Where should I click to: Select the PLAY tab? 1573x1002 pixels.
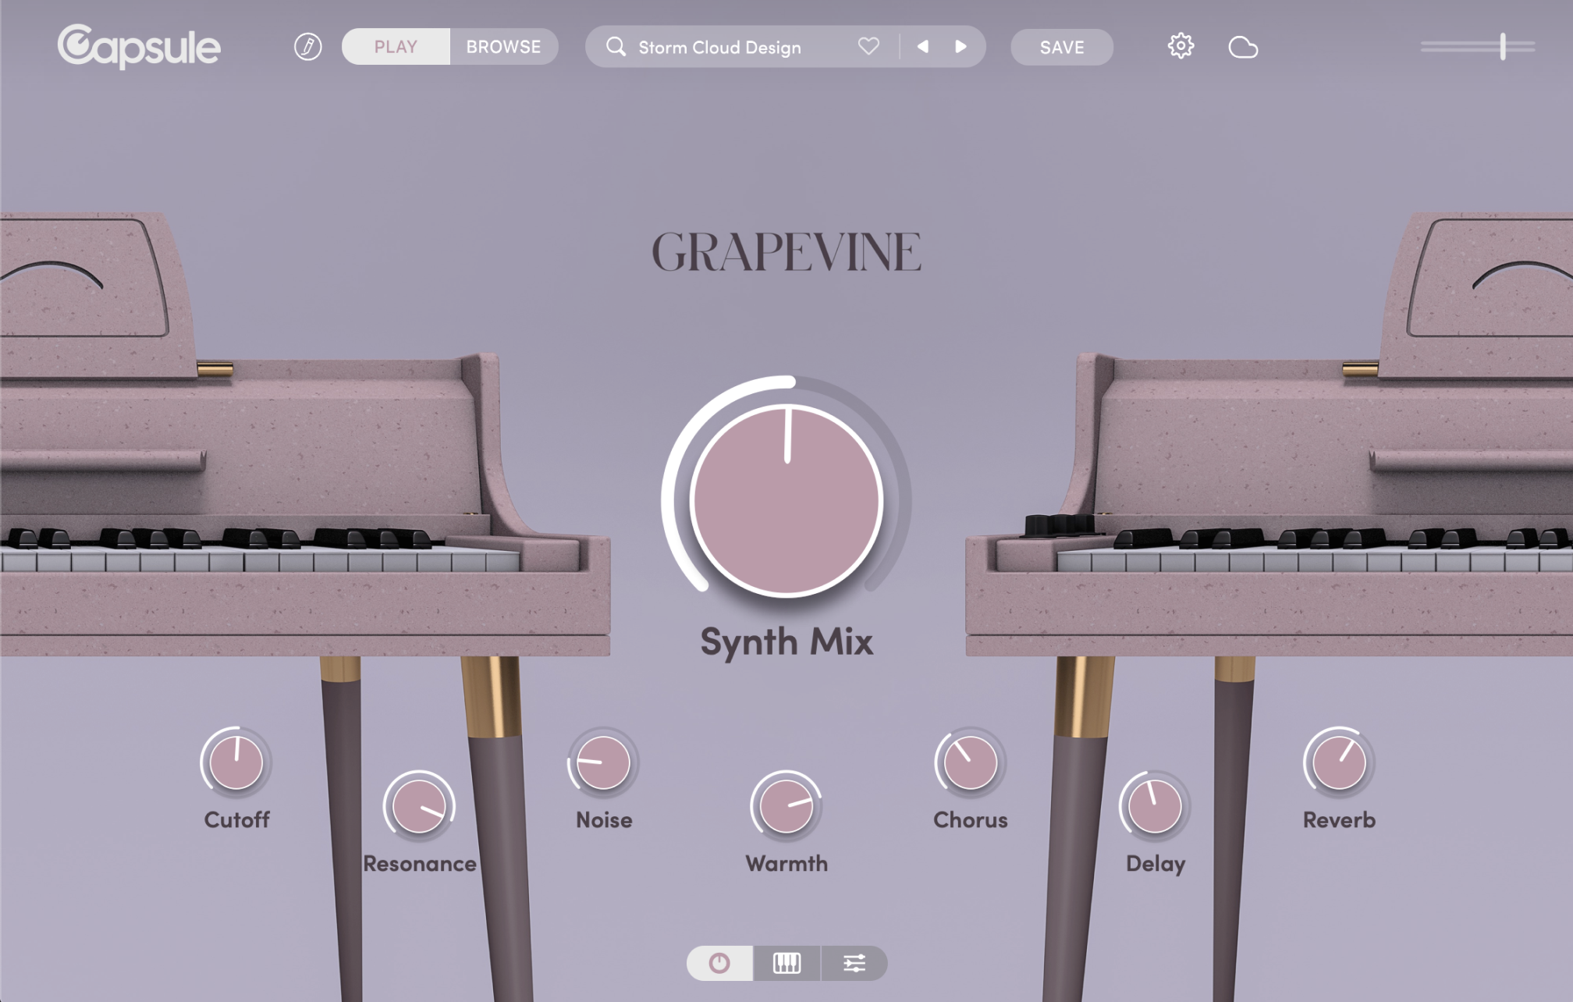[x=395, y=47]
